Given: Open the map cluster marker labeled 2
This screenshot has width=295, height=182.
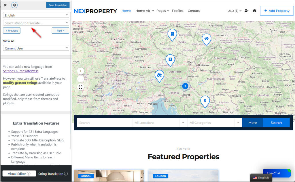Looking at the screenshot, I should click(185, 86).
